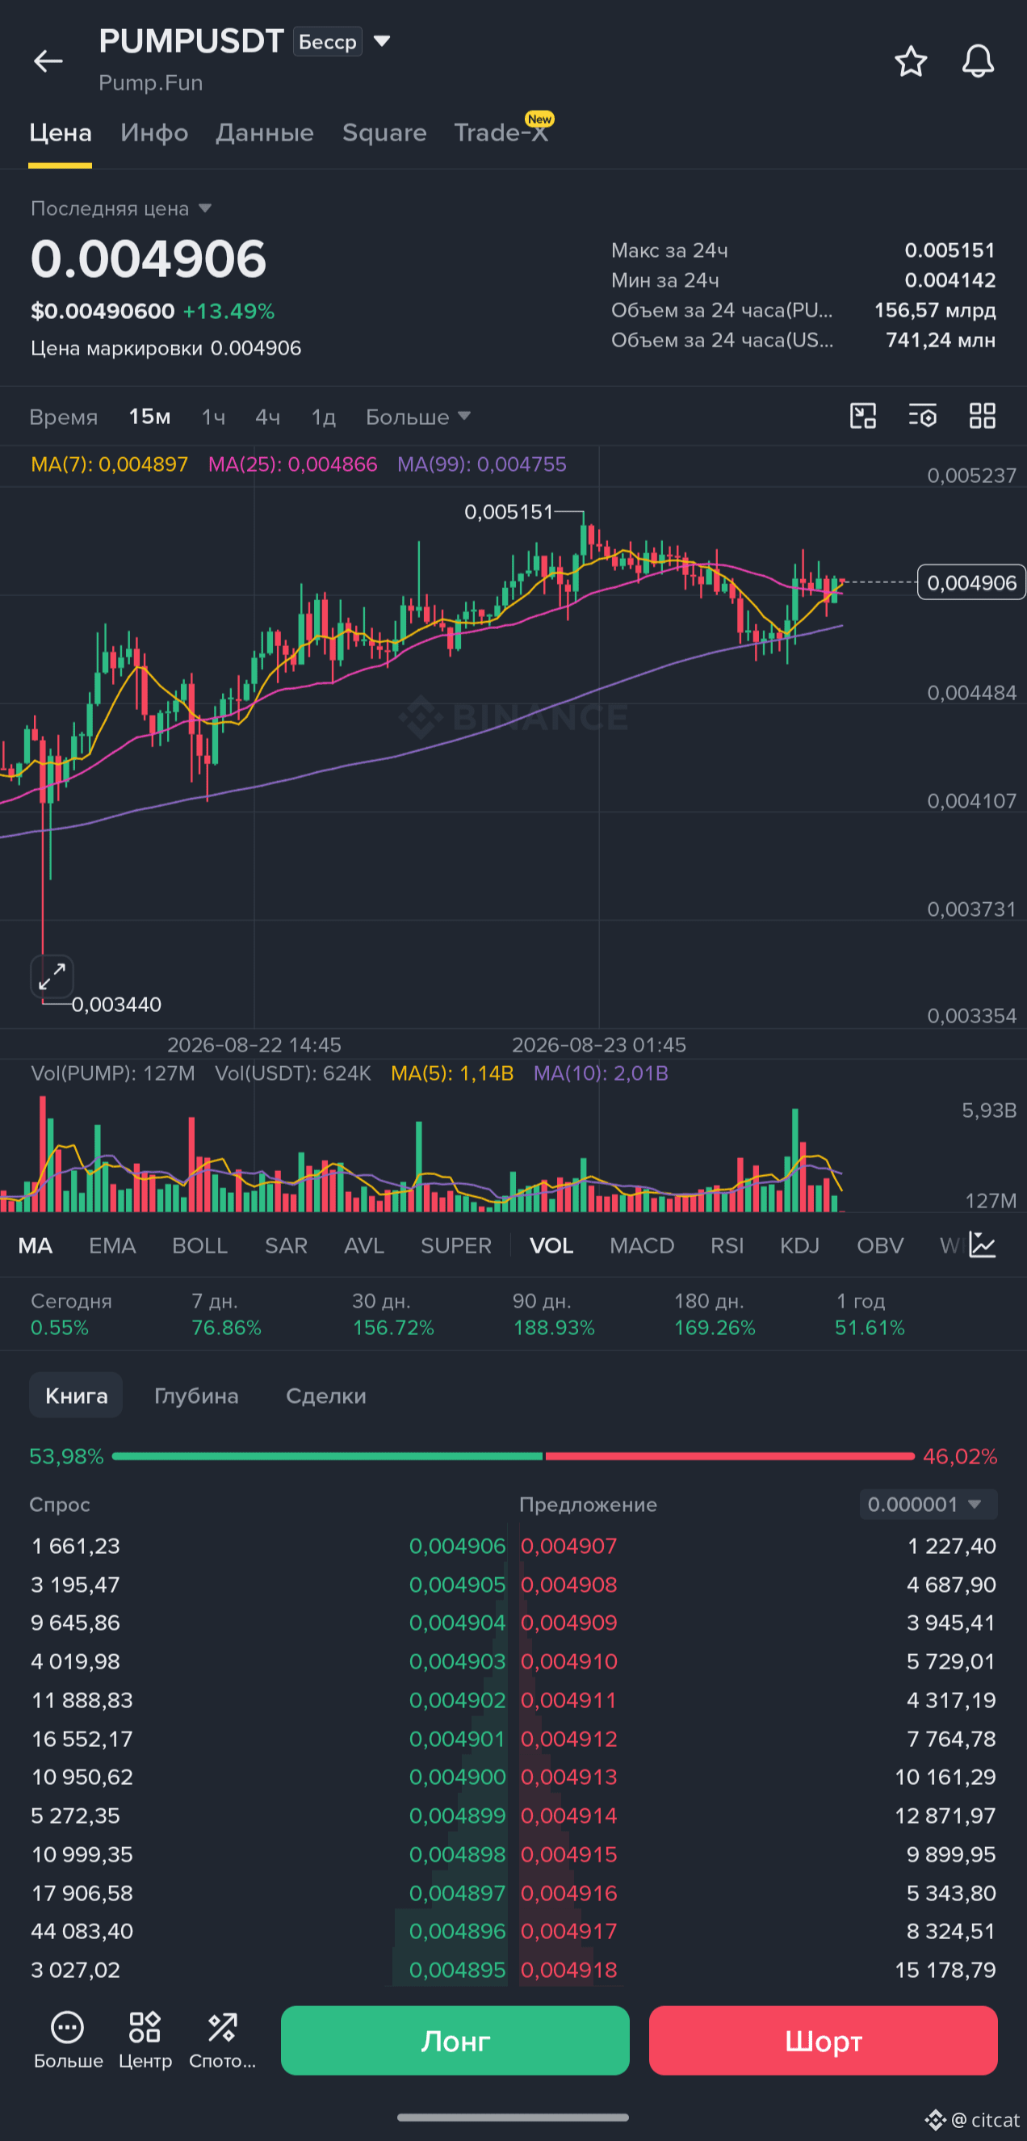Image resolution: width=1027 pixels, height=2141 pixels.
Task: Toggle the AVL indicator
Action: (364, 1245)
